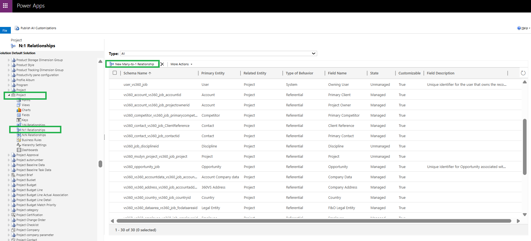The width and height of the screenshot is (531, 241).
Task: Click the refresh grid icon
Action: [523, 73]
